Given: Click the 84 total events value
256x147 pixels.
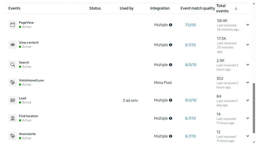Looking at the screenshot, I should [x=219, y=96].
